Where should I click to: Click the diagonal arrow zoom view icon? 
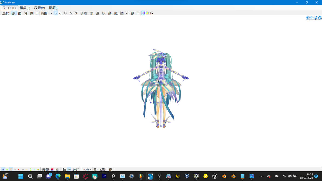316,18
